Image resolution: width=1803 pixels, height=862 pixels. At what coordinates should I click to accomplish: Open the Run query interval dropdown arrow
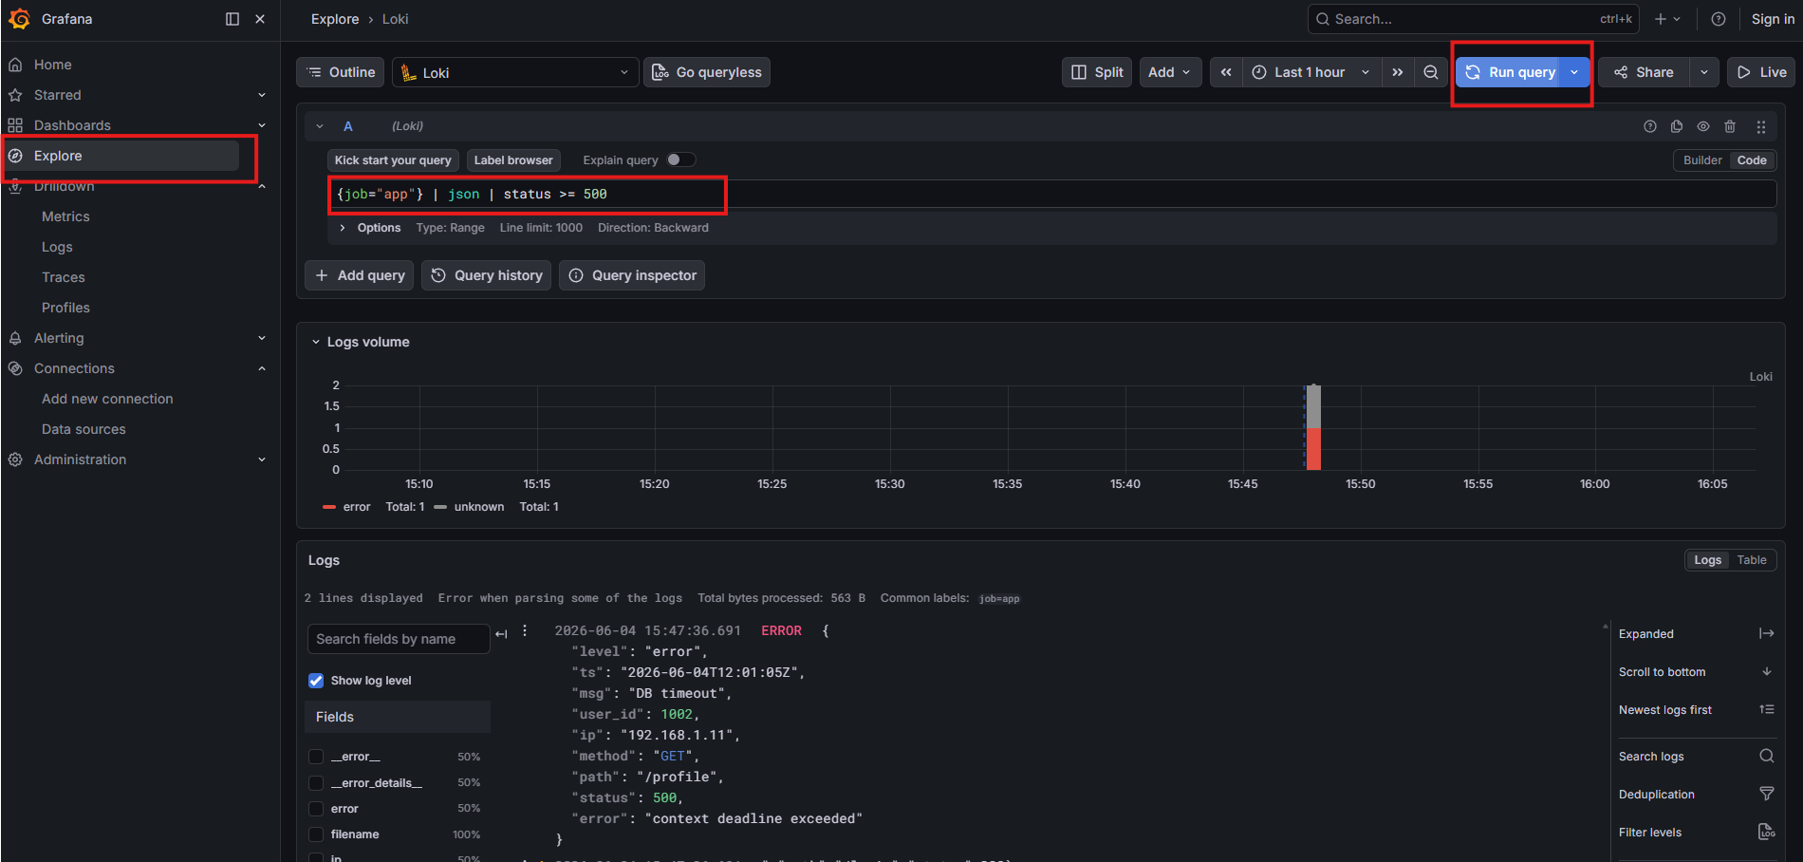pyautogui.click(x=1574, y=72)
